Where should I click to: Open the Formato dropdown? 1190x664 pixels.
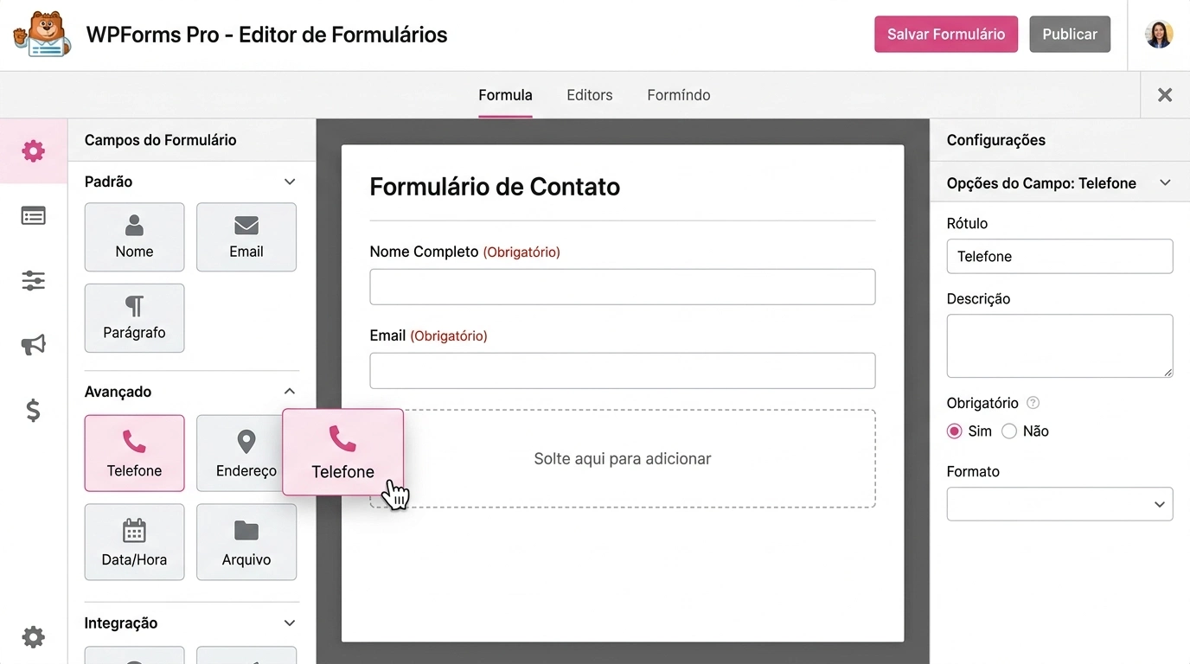click(1059, 504)
